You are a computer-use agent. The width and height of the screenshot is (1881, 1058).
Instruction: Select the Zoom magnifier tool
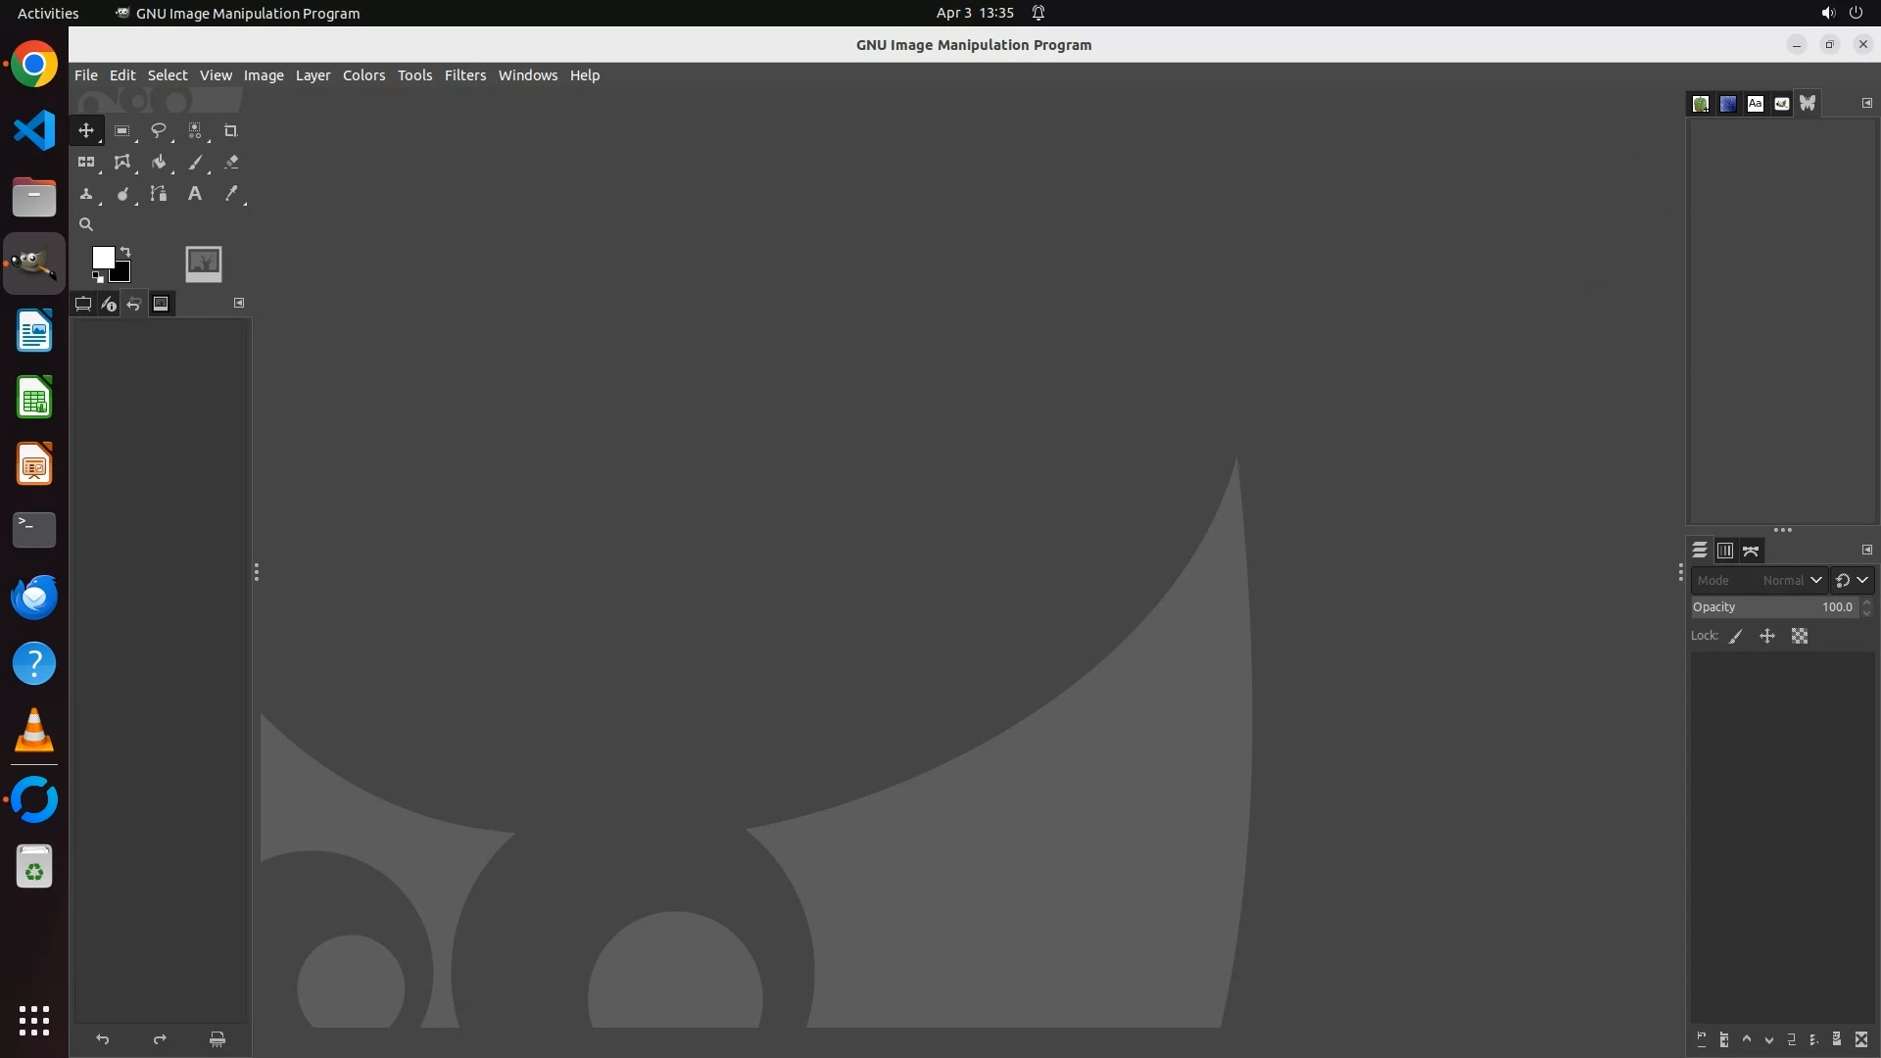pos(86,224)
